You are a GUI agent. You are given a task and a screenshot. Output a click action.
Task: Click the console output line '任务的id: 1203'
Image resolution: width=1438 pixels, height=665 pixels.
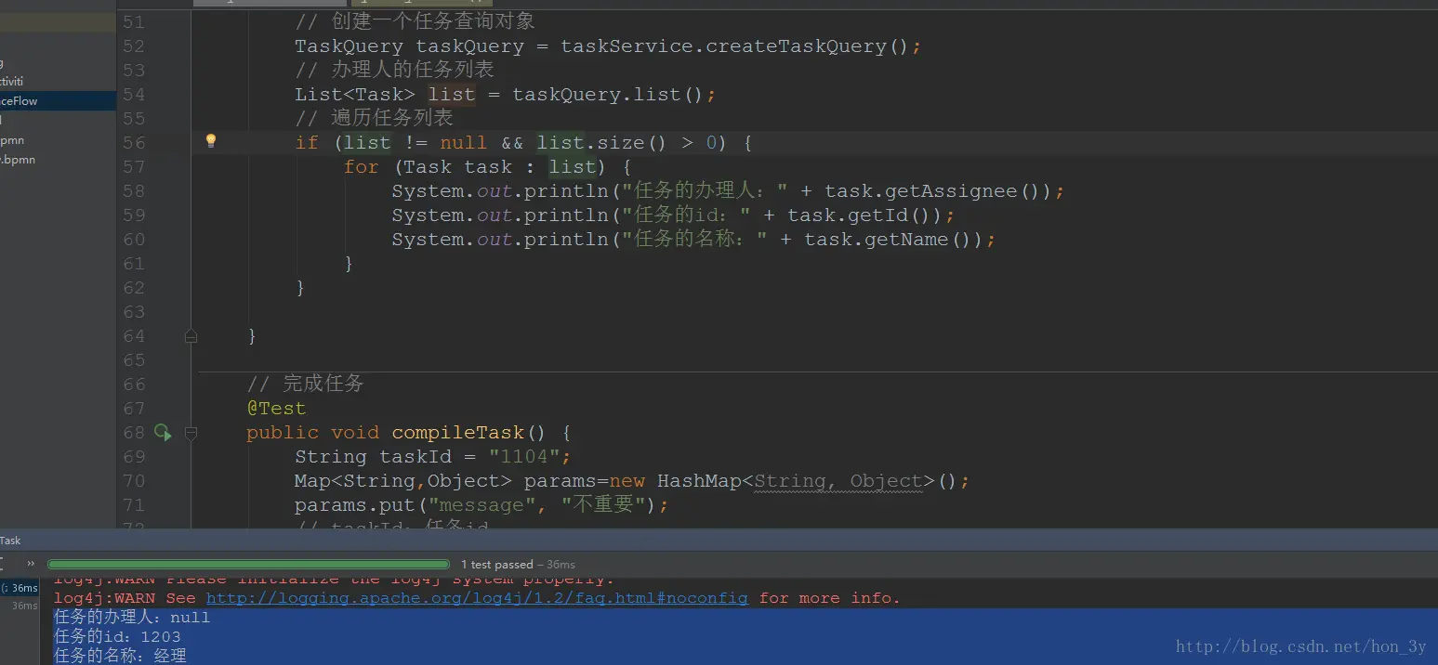pos(117,637)
